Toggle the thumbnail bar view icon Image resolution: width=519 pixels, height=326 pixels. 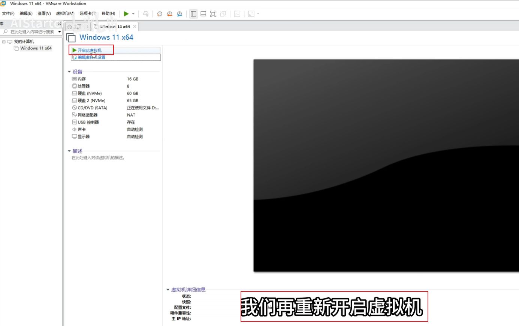pyautogui.click(x=203, y=14)
